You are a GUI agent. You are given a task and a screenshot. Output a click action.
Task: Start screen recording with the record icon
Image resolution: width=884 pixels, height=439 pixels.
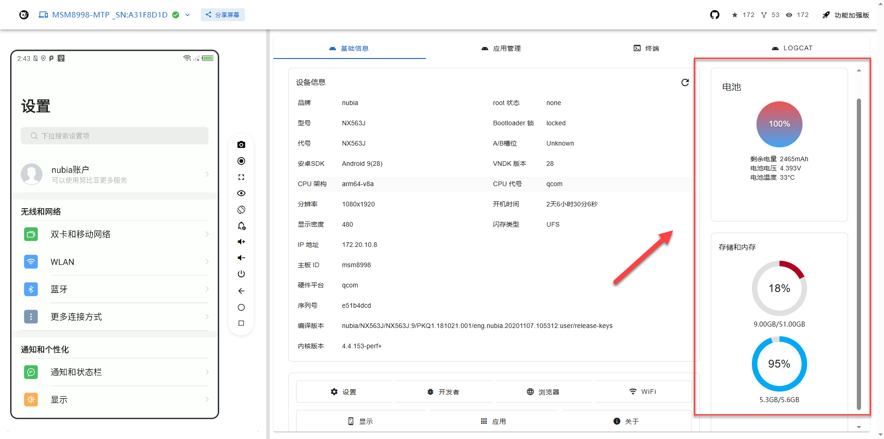pos(241,161)
